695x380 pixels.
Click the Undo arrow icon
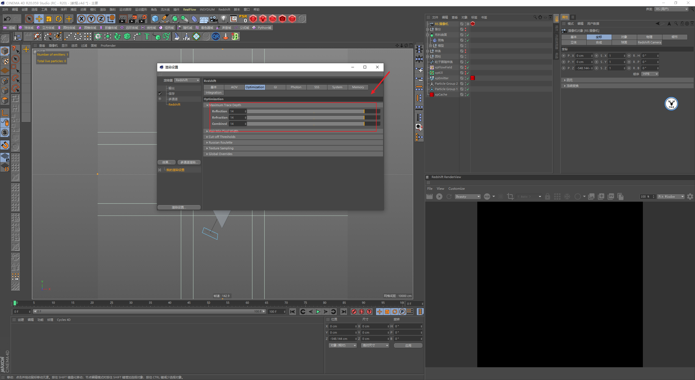(7, 19)
